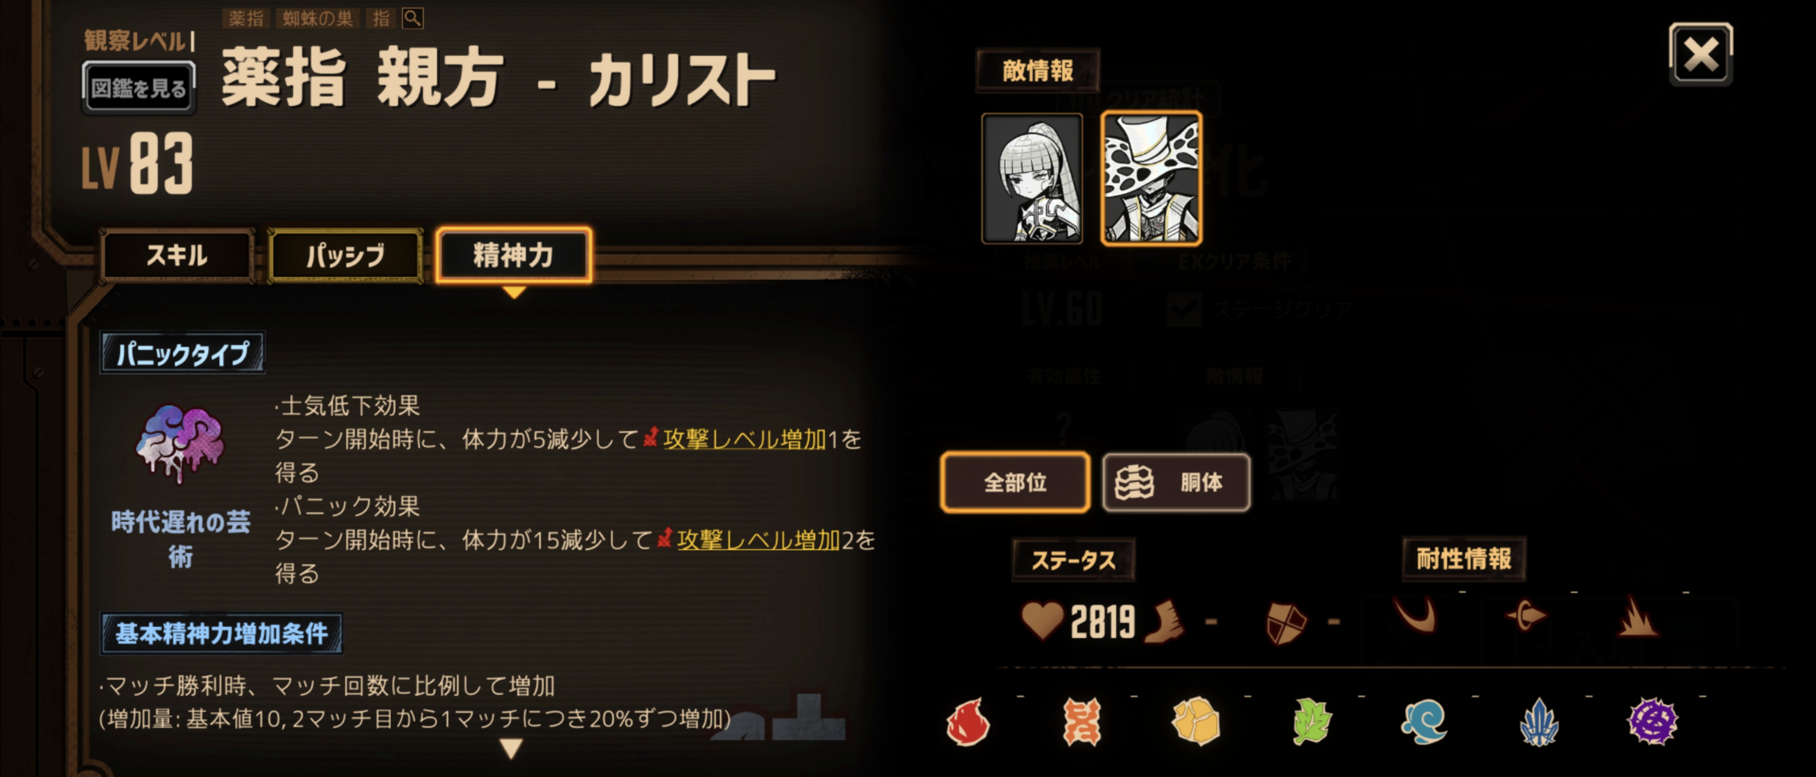Image resolution: width=1816 pixels, height=777 pixels.
Task: Switch to the パッシブ tab
Action: pos(345,256)
